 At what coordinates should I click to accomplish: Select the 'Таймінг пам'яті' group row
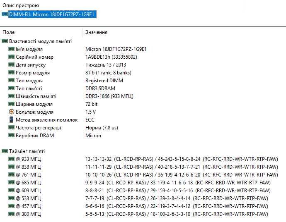pos(27,151)
